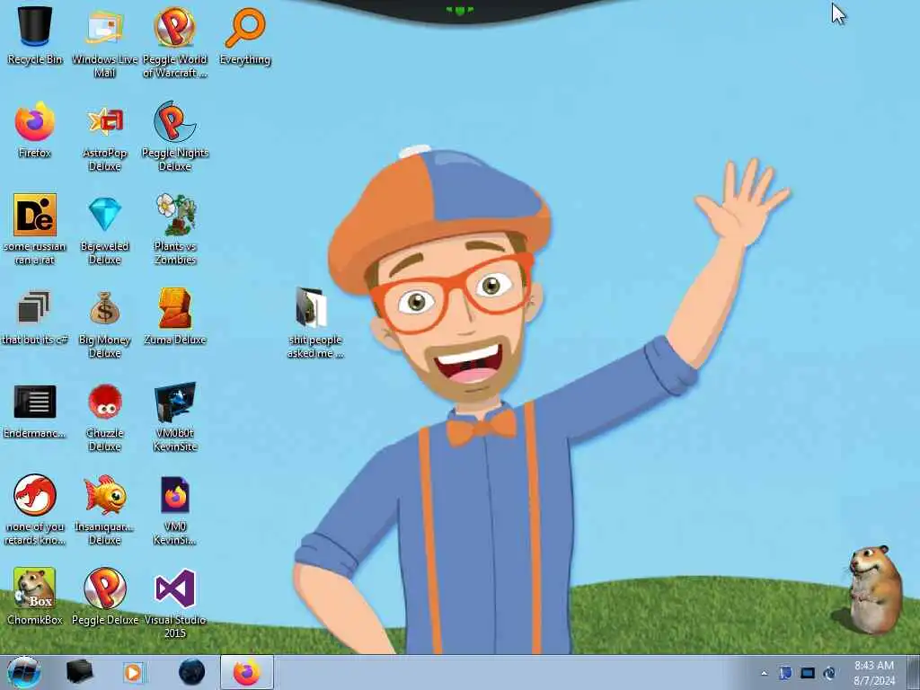920x690 pixels.
Task: Click the hamster gadget on the grass
Action: [x=874, y=589]
